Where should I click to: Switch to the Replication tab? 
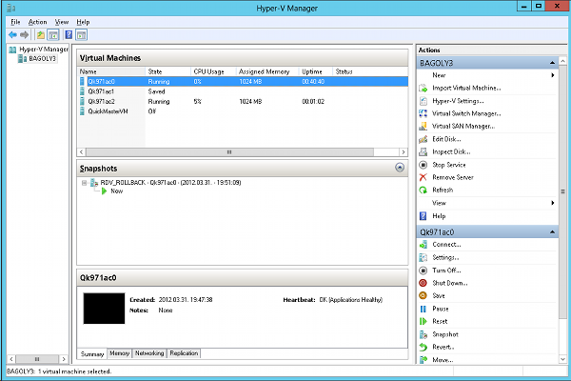184,353
